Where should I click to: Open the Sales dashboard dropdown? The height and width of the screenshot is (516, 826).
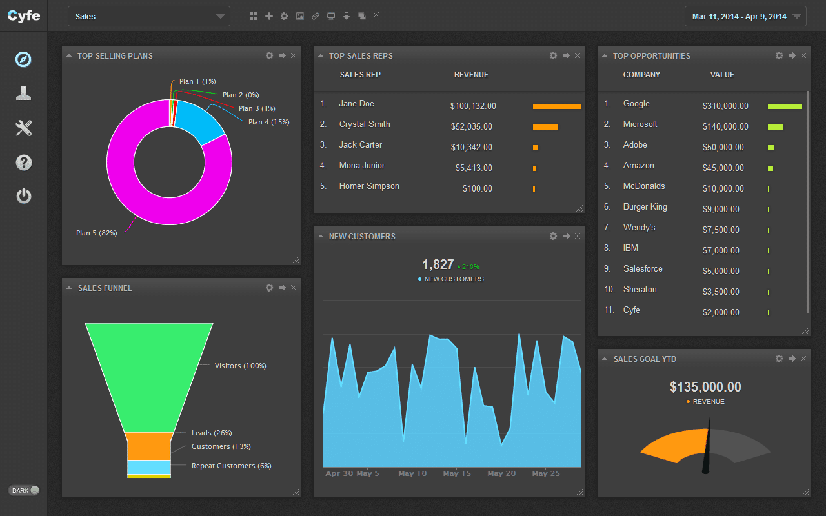point(148,15)
